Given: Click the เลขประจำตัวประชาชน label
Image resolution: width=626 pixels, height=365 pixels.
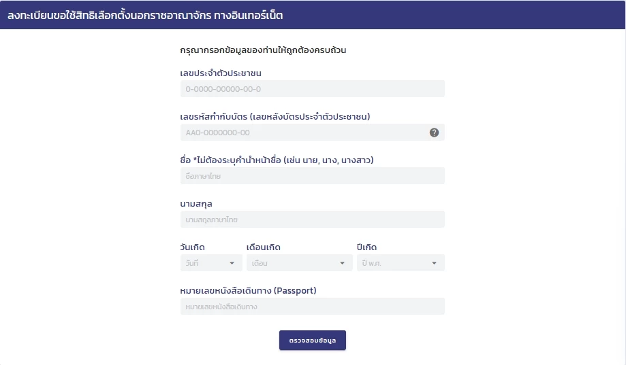Looking at the screenshot, I should coord(221,73).
